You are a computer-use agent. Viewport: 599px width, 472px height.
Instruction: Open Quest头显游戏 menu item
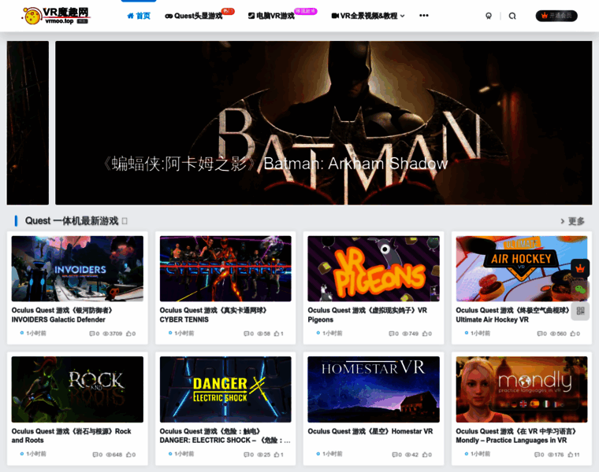coord(193,16)
